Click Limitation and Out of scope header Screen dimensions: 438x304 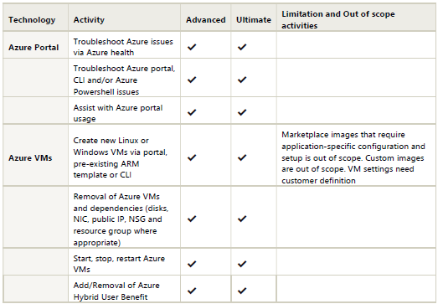click(338, 20)
